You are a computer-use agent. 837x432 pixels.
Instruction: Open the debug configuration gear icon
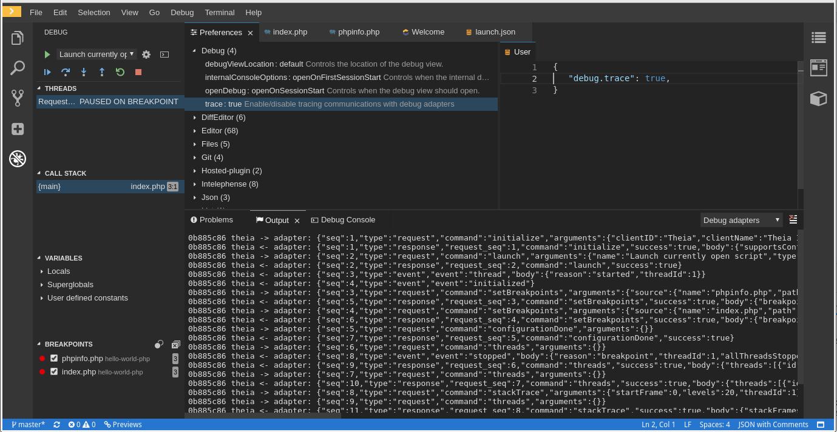coord(146,55)
